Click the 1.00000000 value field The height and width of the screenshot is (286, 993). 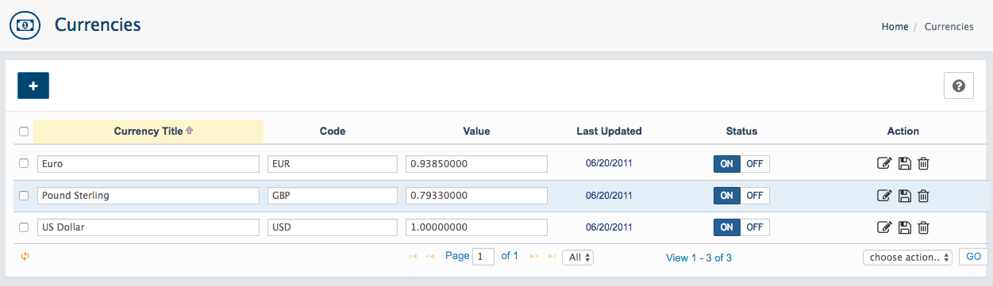(476, 227)
